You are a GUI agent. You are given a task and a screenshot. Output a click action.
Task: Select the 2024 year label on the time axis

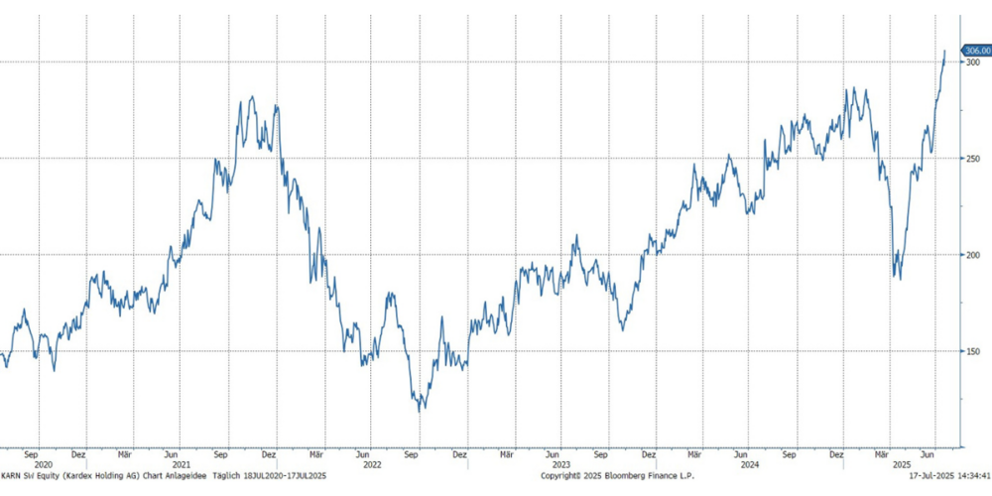point(751,463)
